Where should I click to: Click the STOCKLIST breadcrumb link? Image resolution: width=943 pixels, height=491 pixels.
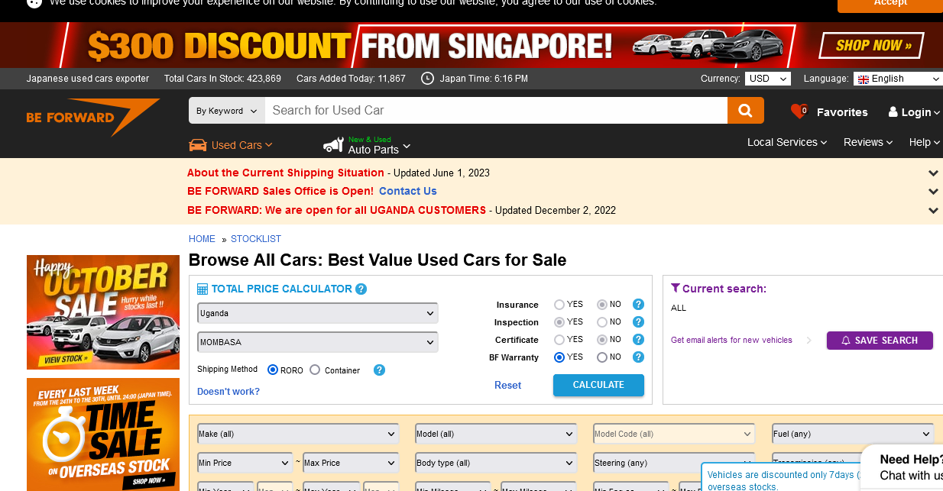tap(256, 239)
